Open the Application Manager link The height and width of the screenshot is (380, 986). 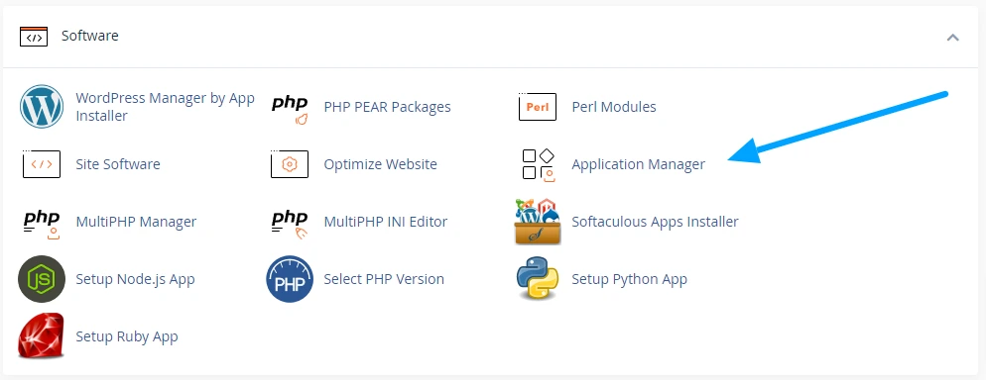tap(638, 165)
